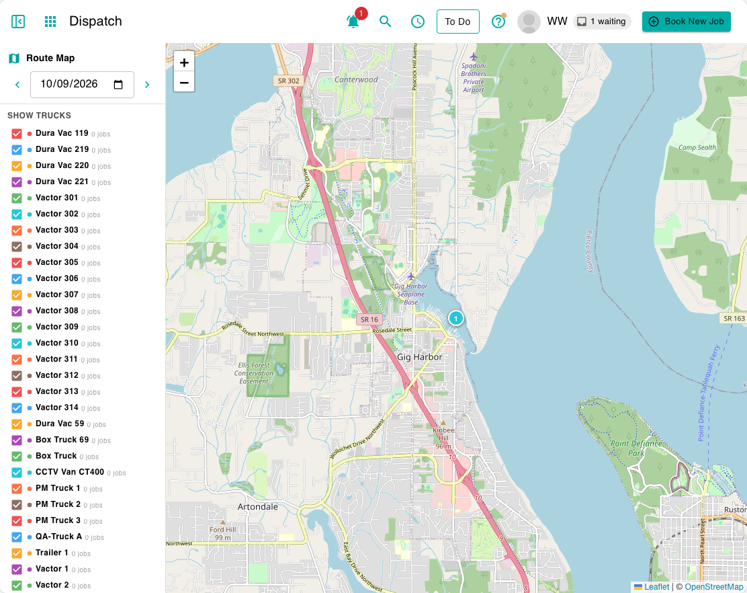Uncheck Vactor 311 truck
Screen dimensions: 747x593
[x=17, y=360]
